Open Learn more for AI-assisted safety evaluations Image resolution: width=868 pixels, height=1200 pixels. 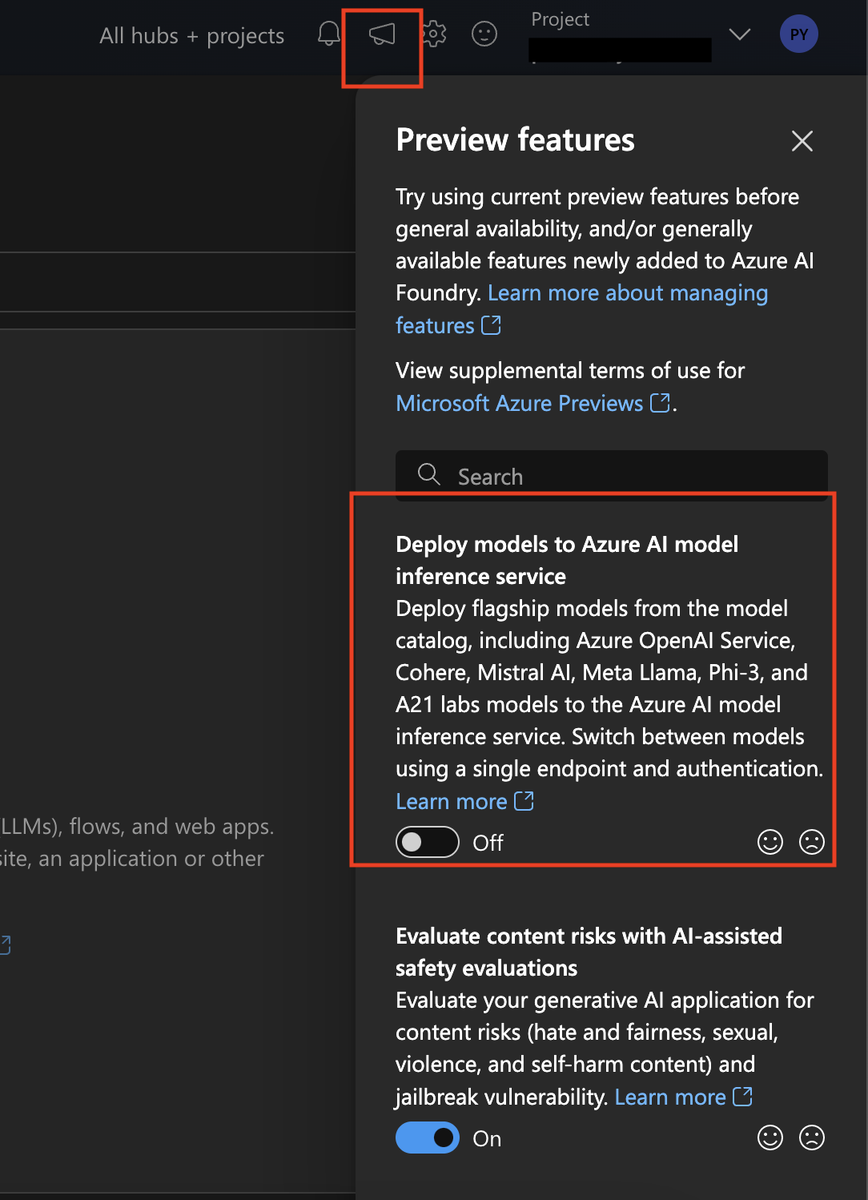tap(683, 1097)
